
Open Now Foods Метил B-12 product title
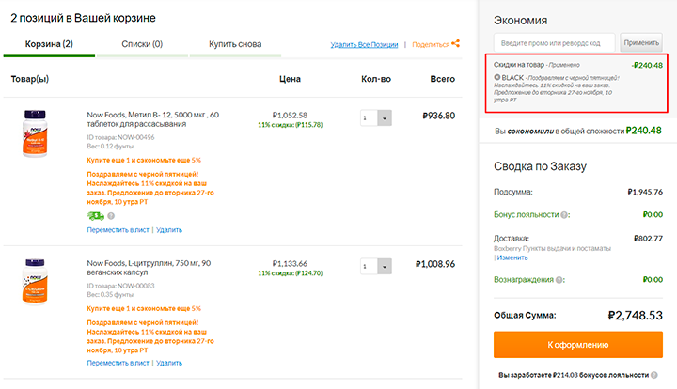pos(153,119)
